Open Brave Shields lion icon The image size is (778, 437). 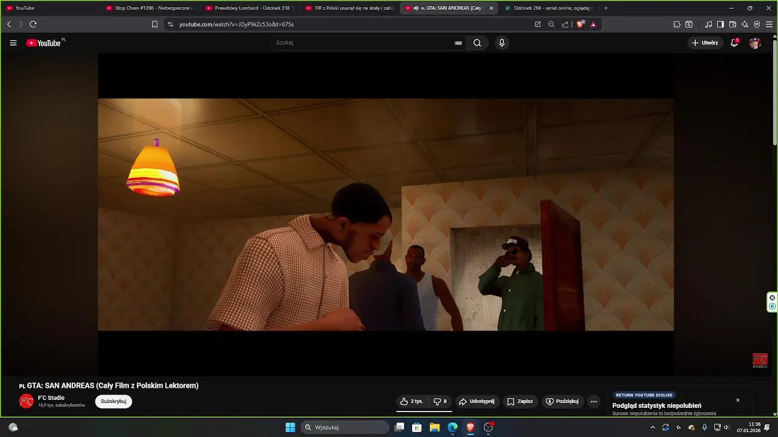tap(580, 24)
